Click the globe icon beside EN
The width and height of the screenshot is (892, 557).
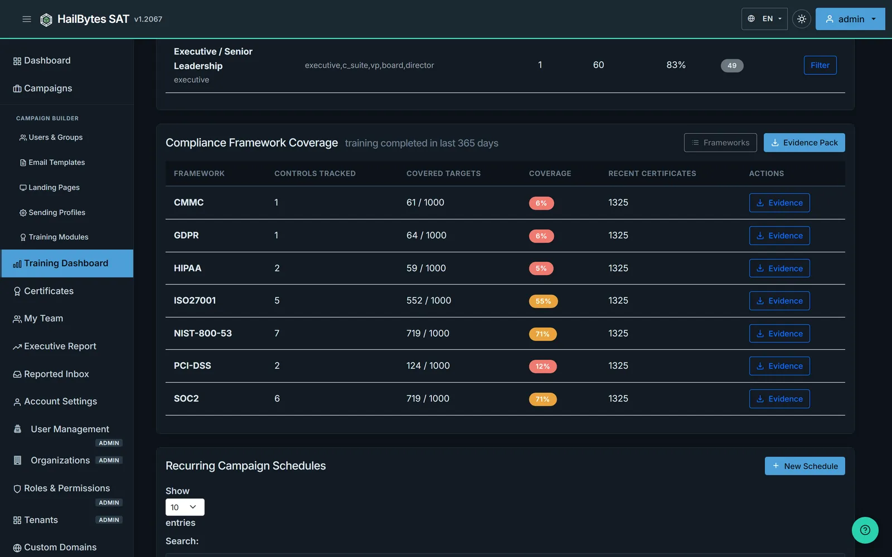(752, 19)
